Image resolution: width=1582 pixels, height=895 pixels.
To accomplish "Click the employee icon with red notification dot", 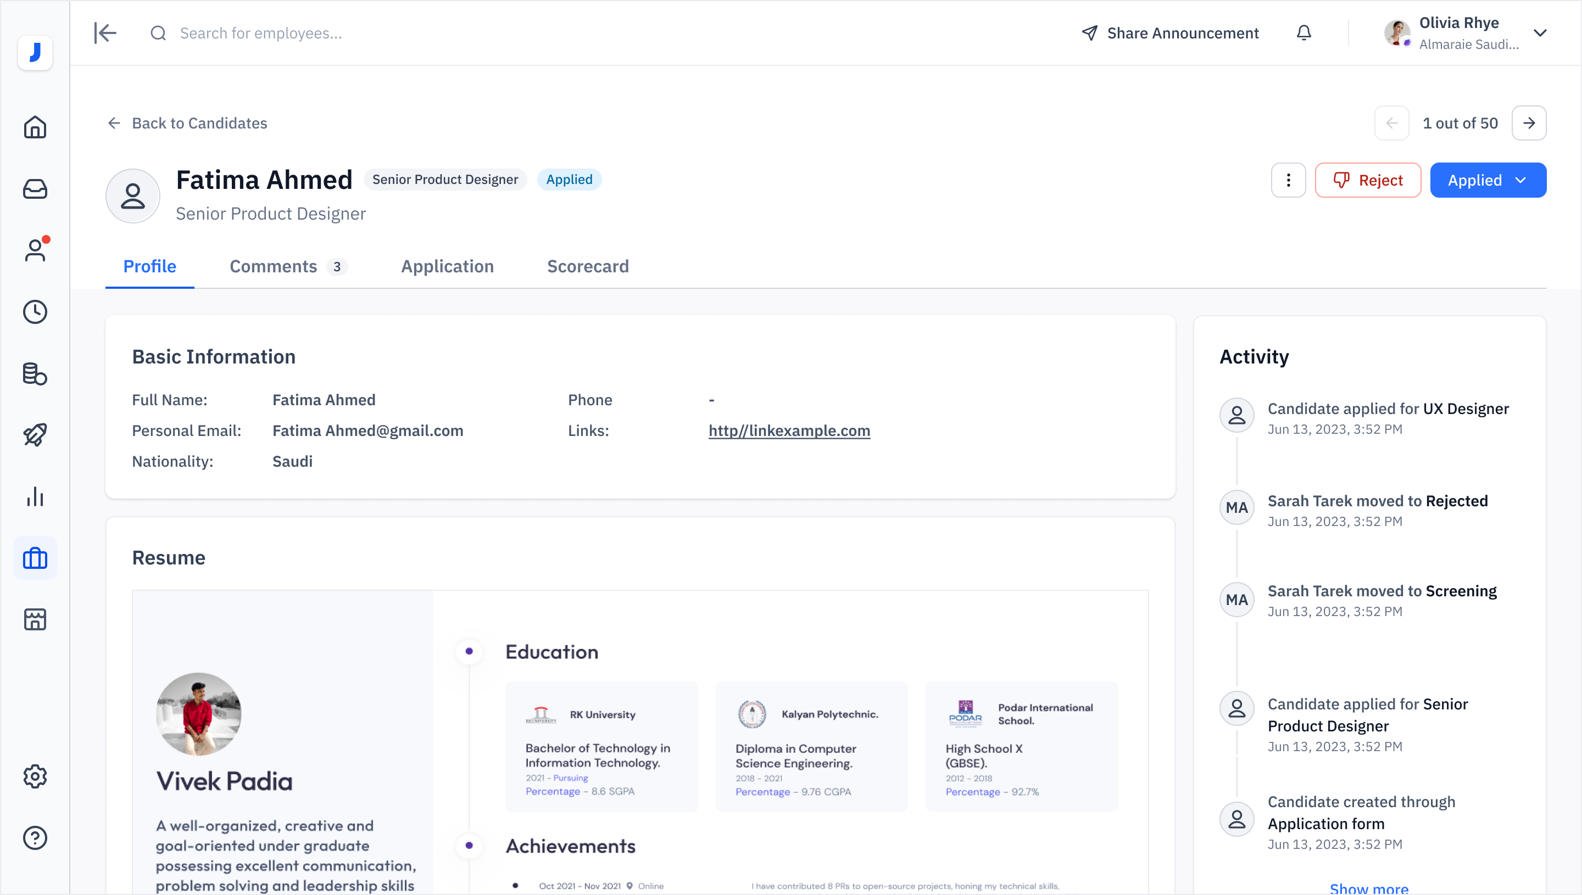I will click(x=35, y=250).
